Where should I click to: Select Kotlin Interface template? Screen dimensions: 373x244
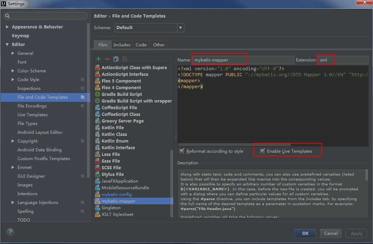[134, 148]
